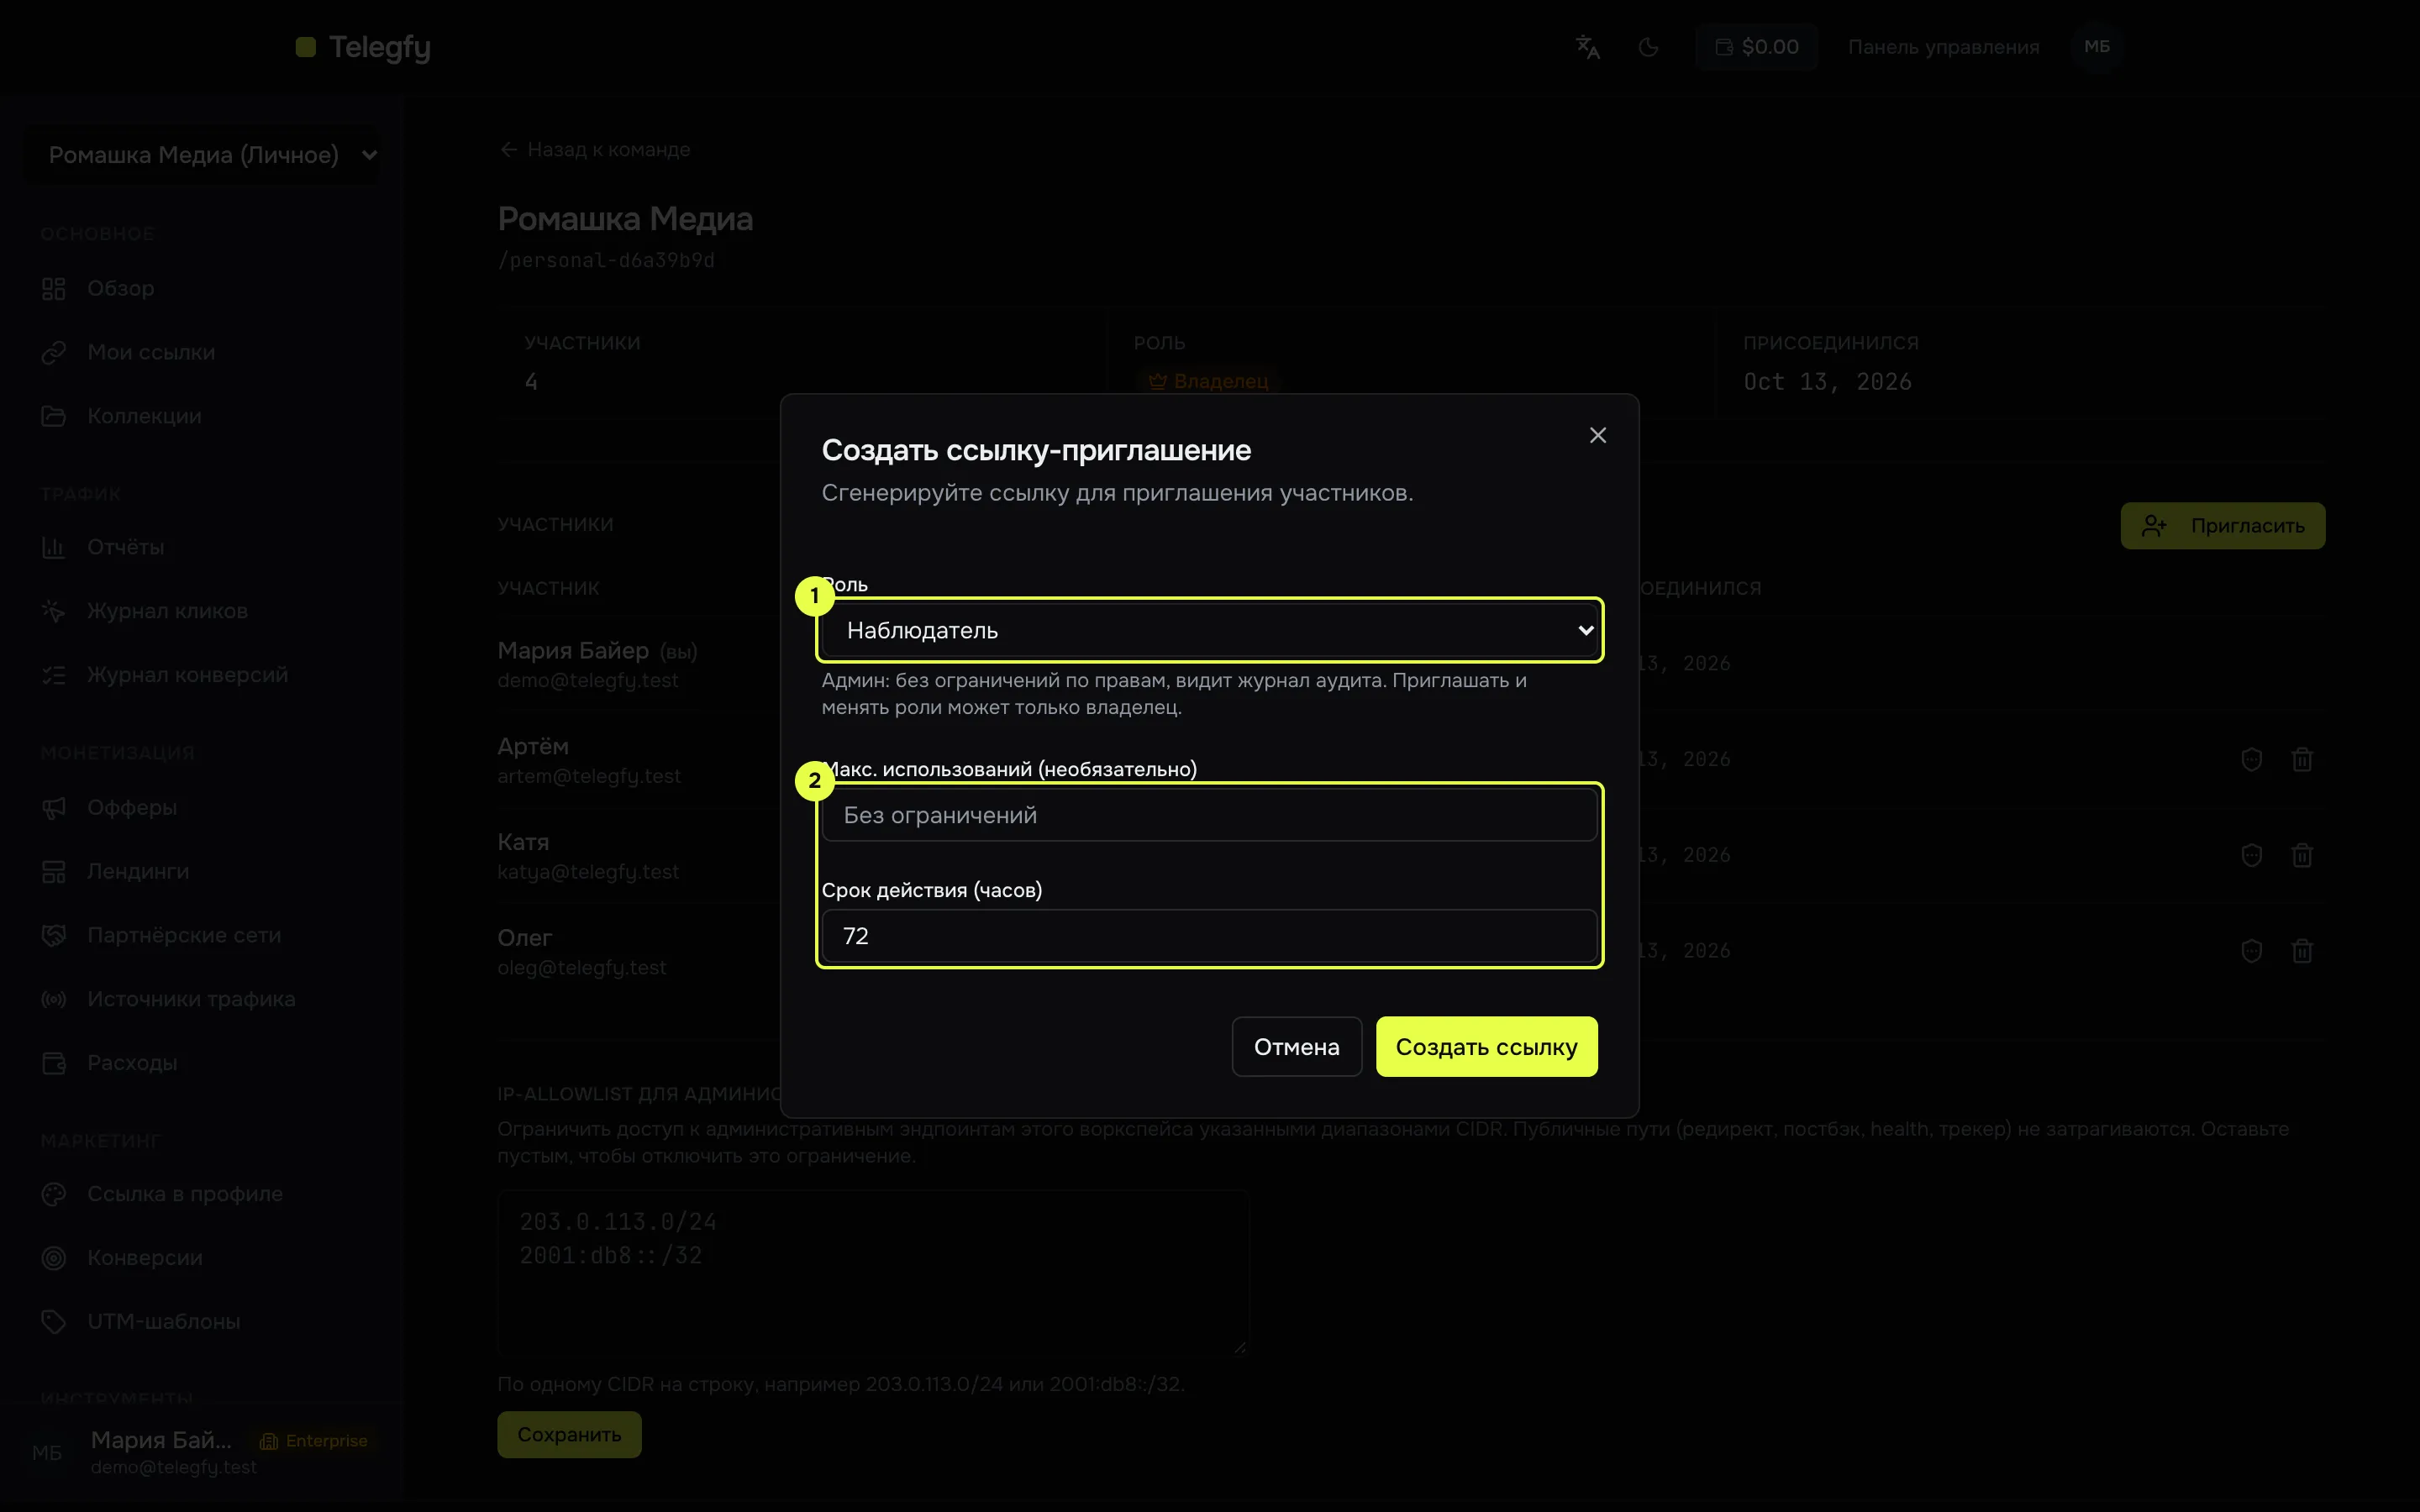Click the Журнал кликов icon
Viewport: 2420px width, 1512px height.
tap(54, 611)
